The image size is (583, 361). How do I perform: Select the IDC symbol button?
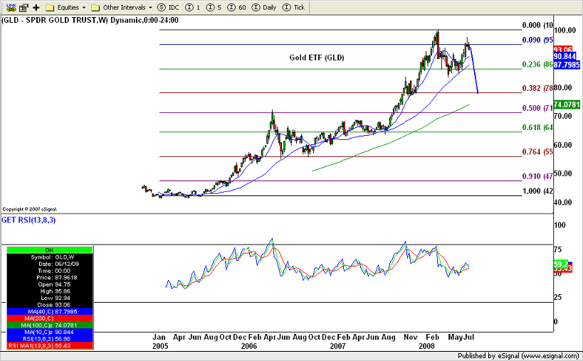coord(169,7)
